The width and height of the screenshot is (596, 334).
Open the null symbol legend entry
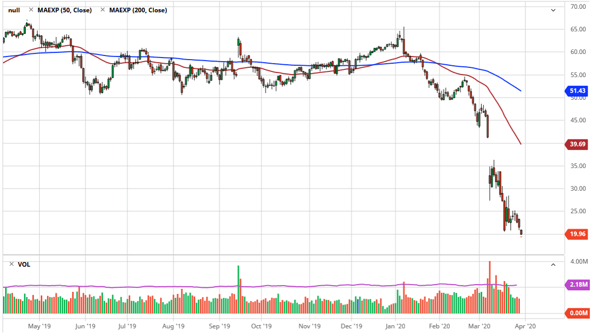tap(13, 9)
